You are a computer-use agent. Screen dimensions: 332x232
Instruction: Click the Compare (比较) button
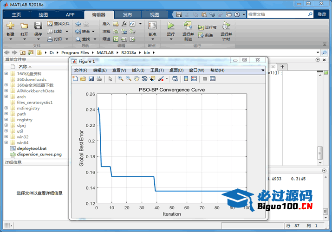(55, 31)
